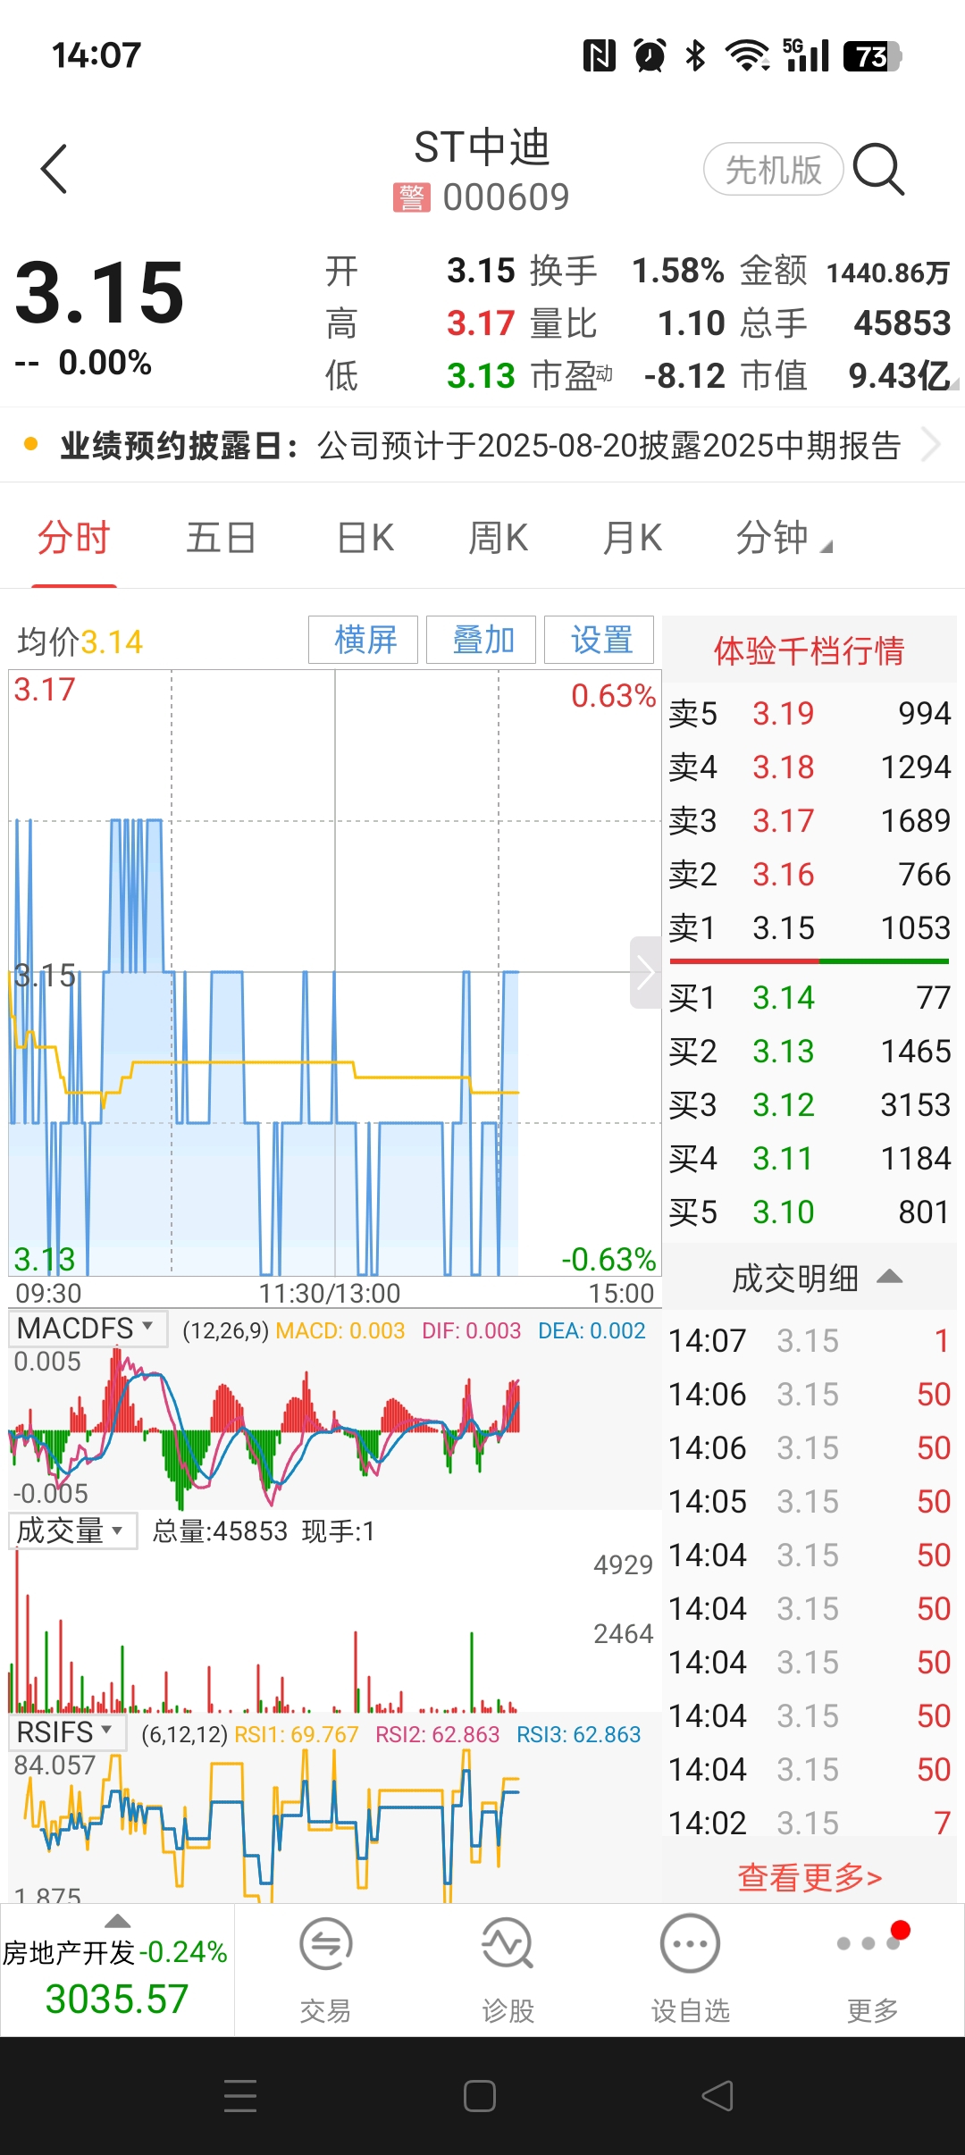The height and width of the screenshot is (2155, 965).
Task: Tap the 卖4 3.18 order row
Action: click(810, 767)
